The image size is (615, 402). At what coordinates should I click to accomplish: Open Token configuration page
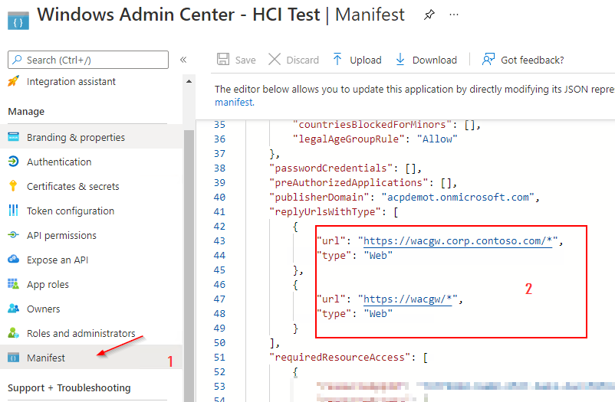[x=71, y=211]
